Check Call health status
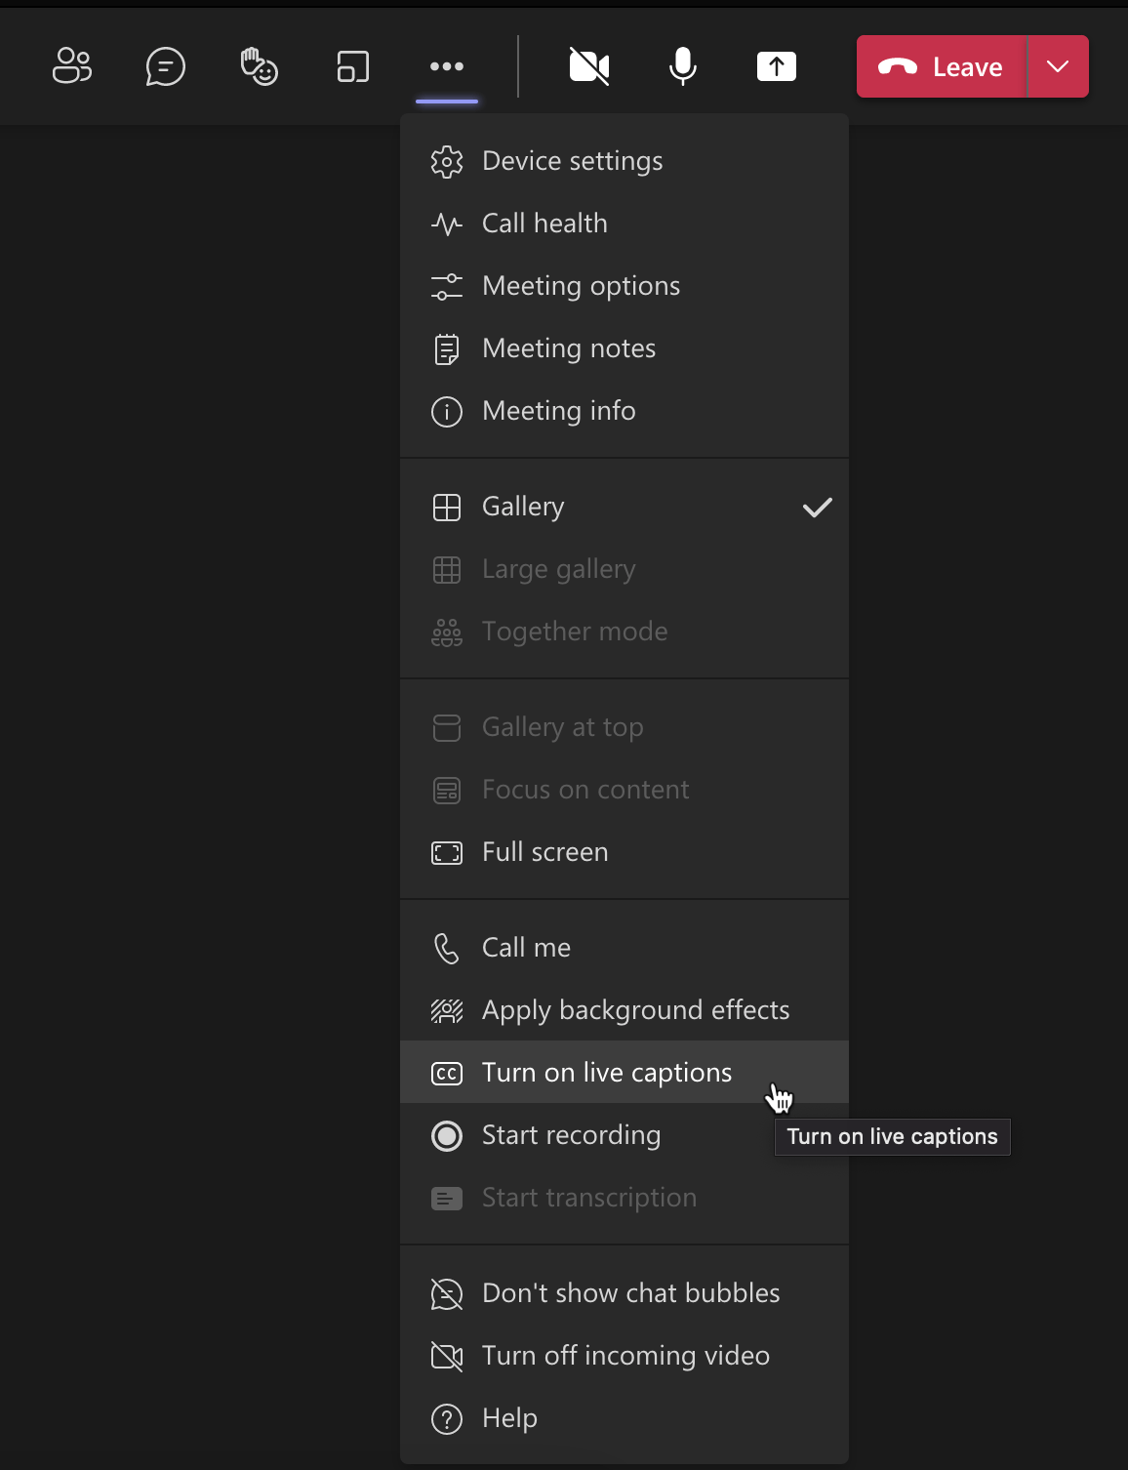 tap(544, 223)
